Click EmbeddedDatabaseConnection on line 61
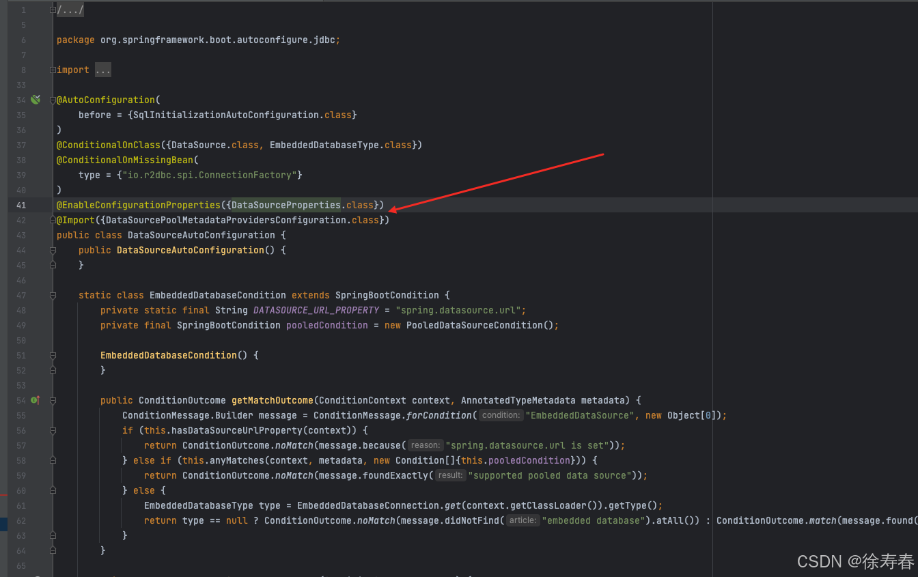The image size is (918, 577). (x=368, y=505)
